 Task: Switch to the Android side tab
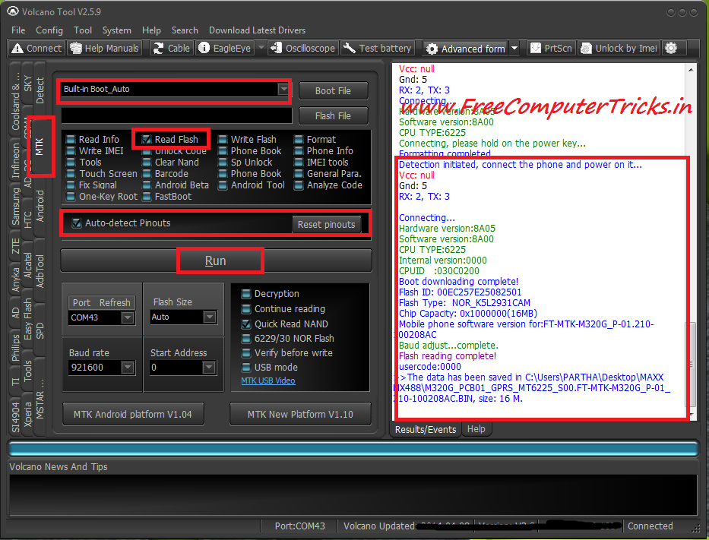point(40,206)
